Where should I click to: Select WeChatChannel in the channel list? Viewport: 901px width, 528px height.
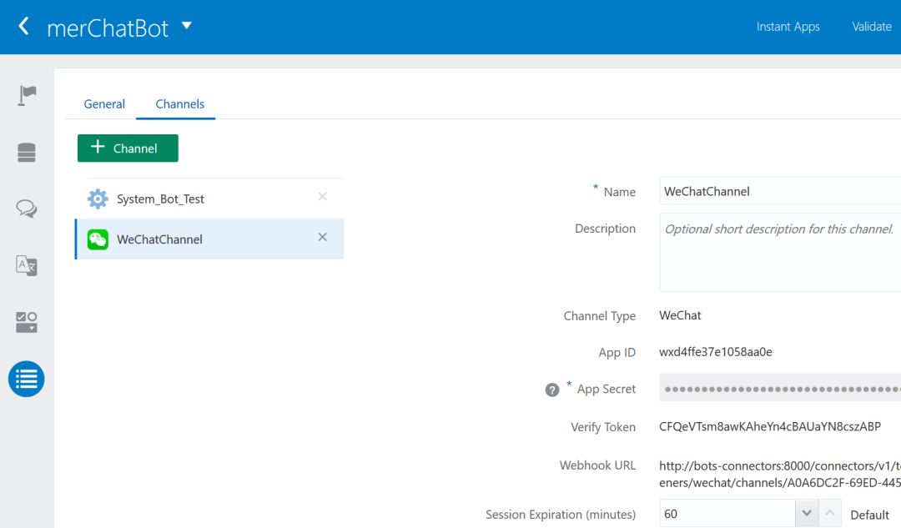[159, 239]
